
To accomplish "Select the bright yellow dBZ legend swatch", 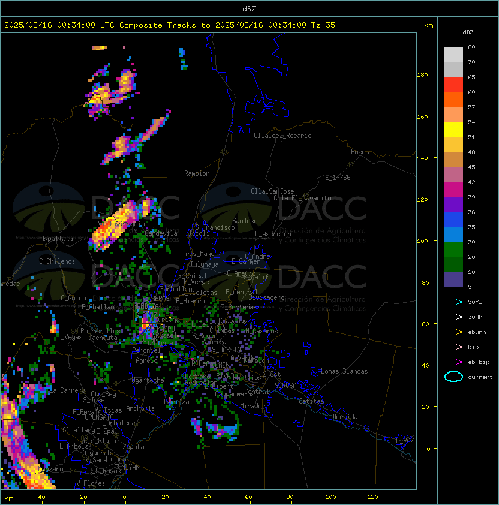I will 453,130.
